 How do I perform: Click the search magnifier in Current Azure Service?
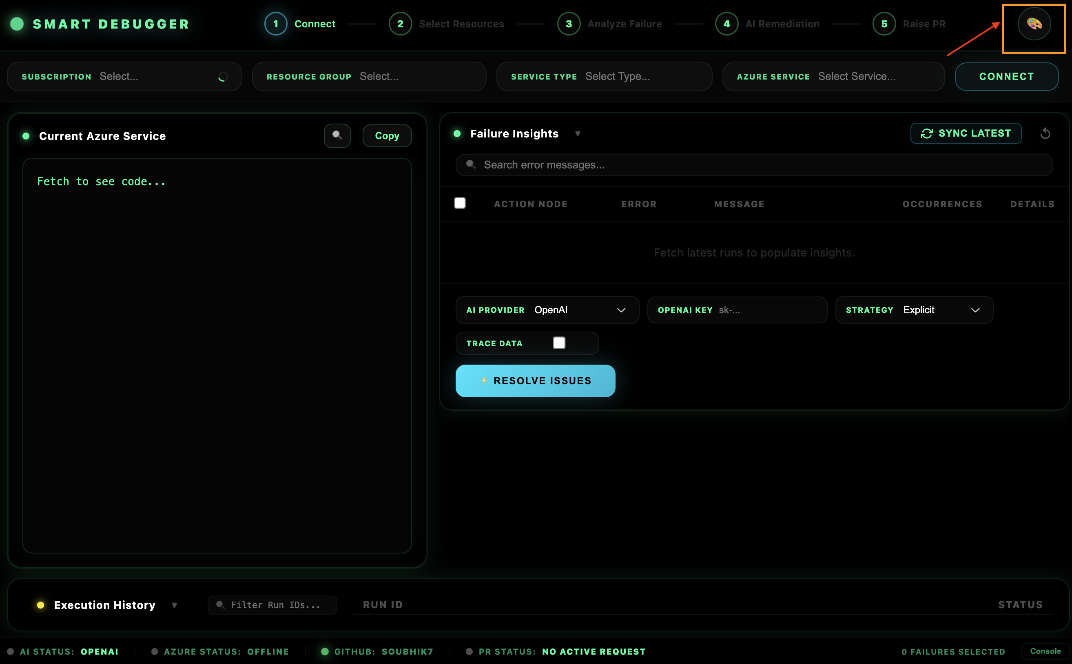(337, 135)
